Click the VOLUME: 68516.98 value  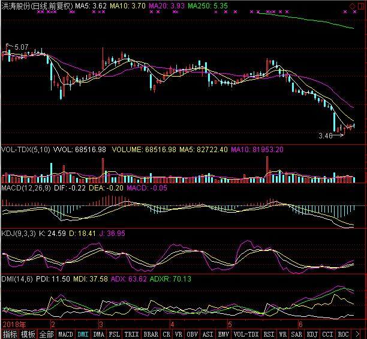[144, 149]
